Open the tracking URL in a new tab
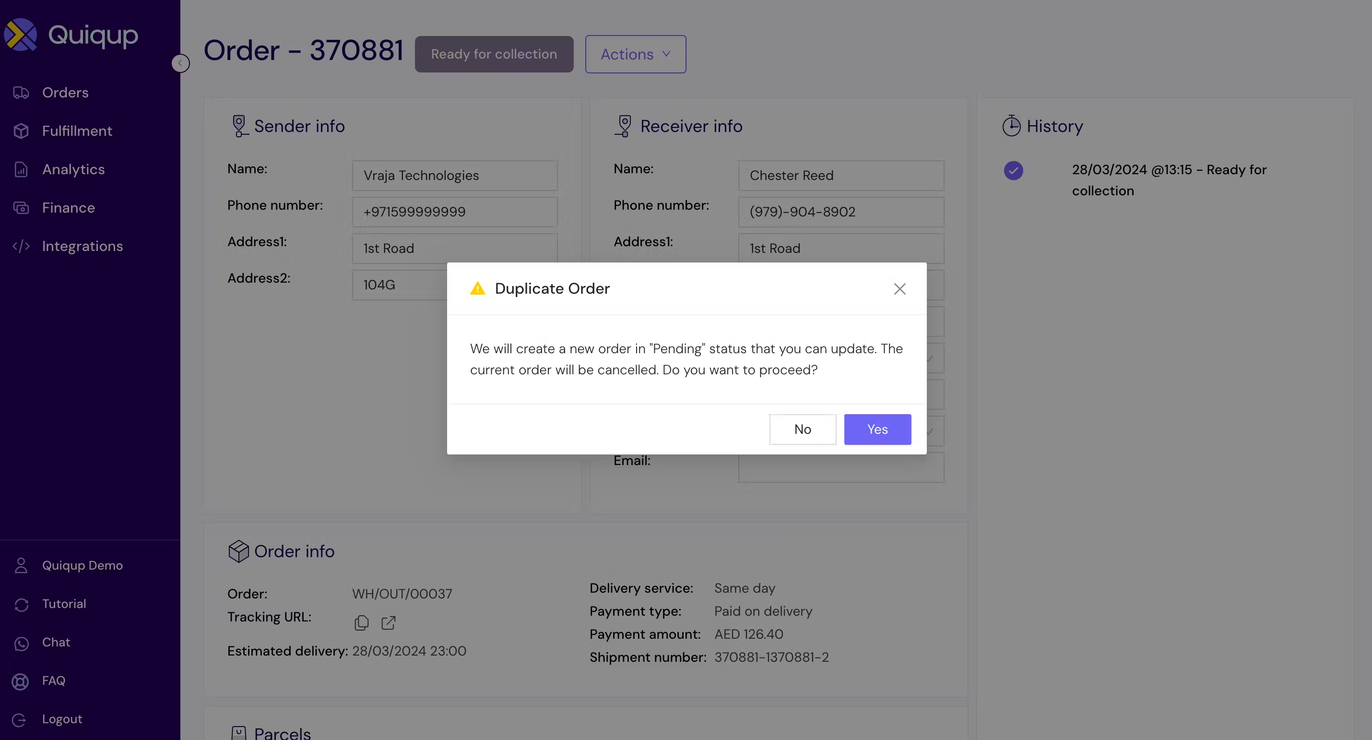The image size is (1372, 740). [x=388, y=622]
